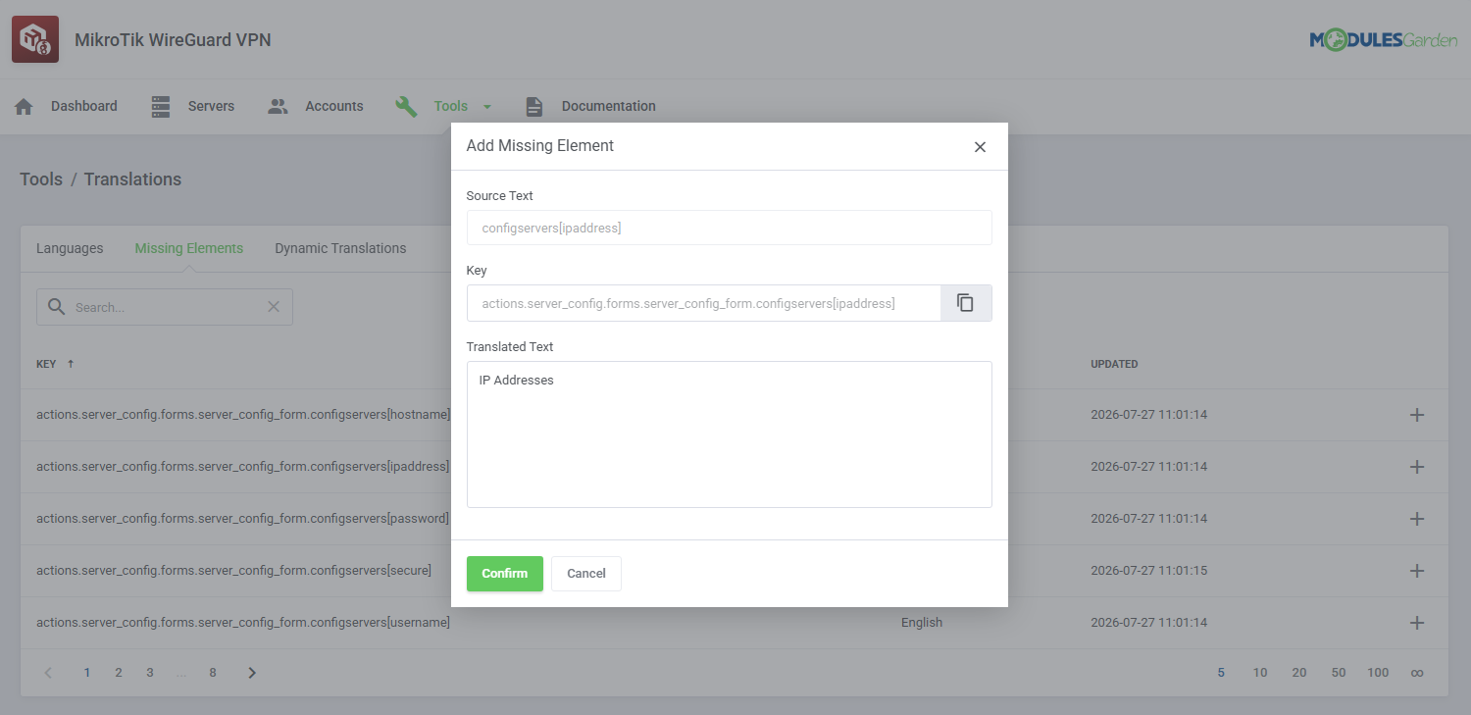Click the Servers stack icon
The height and width of the screenshot is (715, 1471).
point(161,106)
